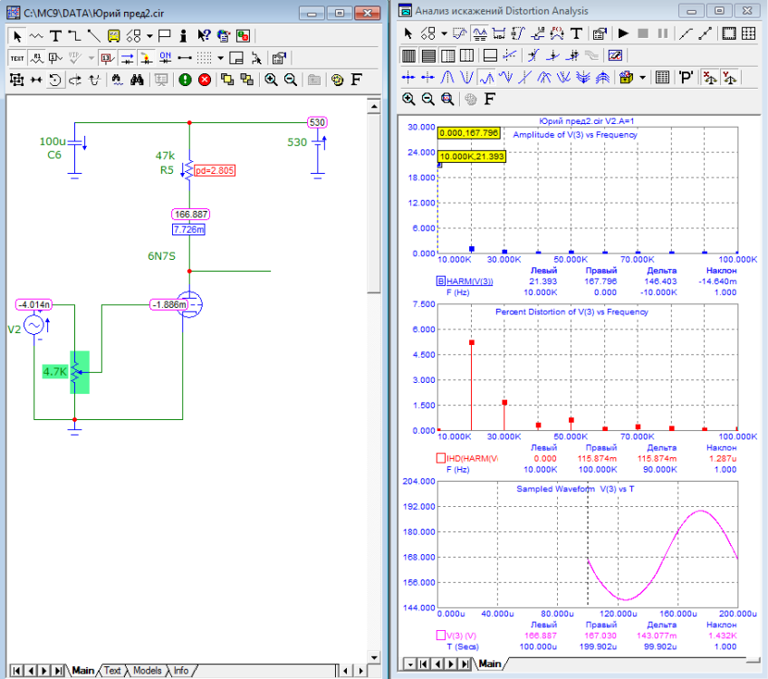Viewport: 768px width, 679px height.
Task: Click the Info tab
Action: pos(181,671)
